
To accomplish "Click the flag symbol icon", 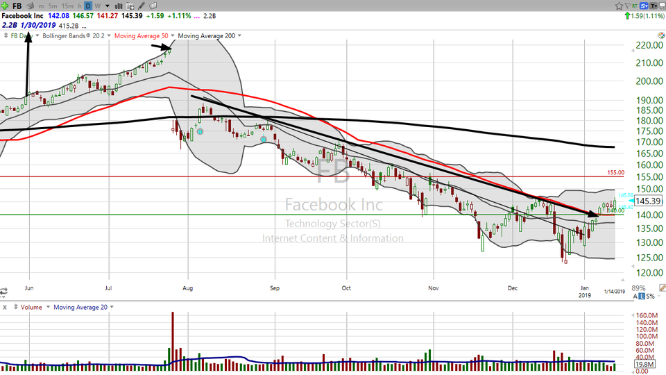I will [x=627, y=6].
